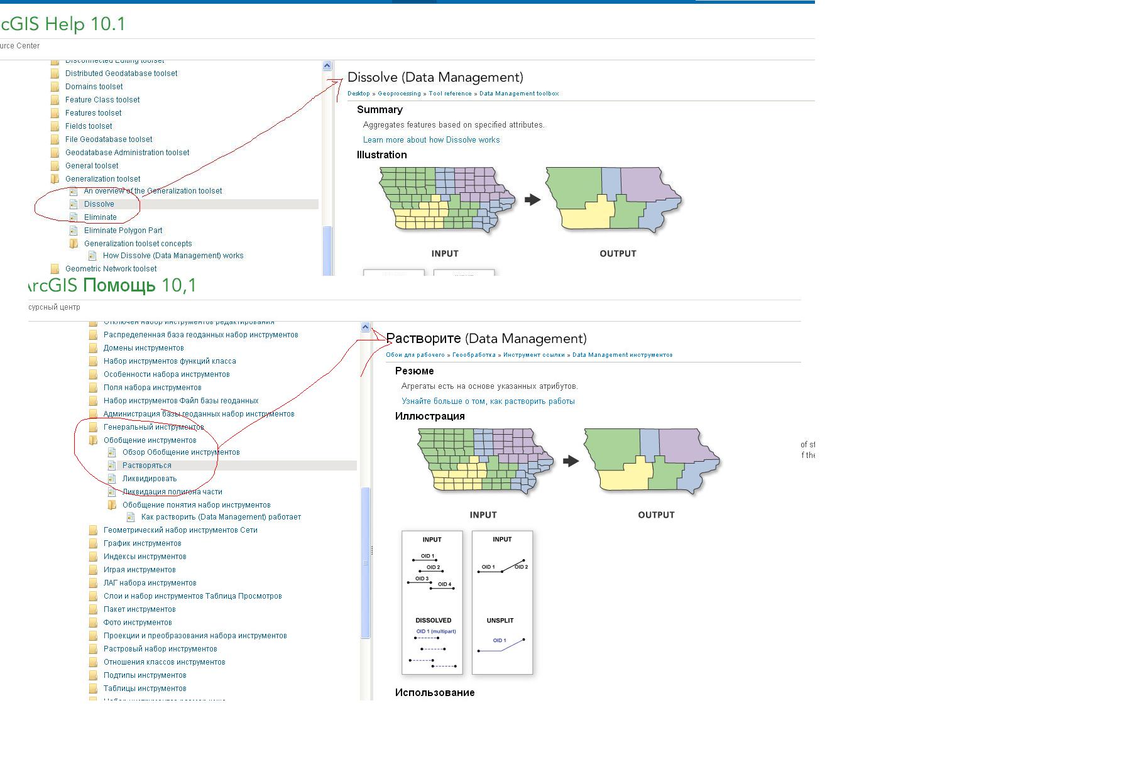Expand ЛАГ набора инструментов

[x=94, y=583]
